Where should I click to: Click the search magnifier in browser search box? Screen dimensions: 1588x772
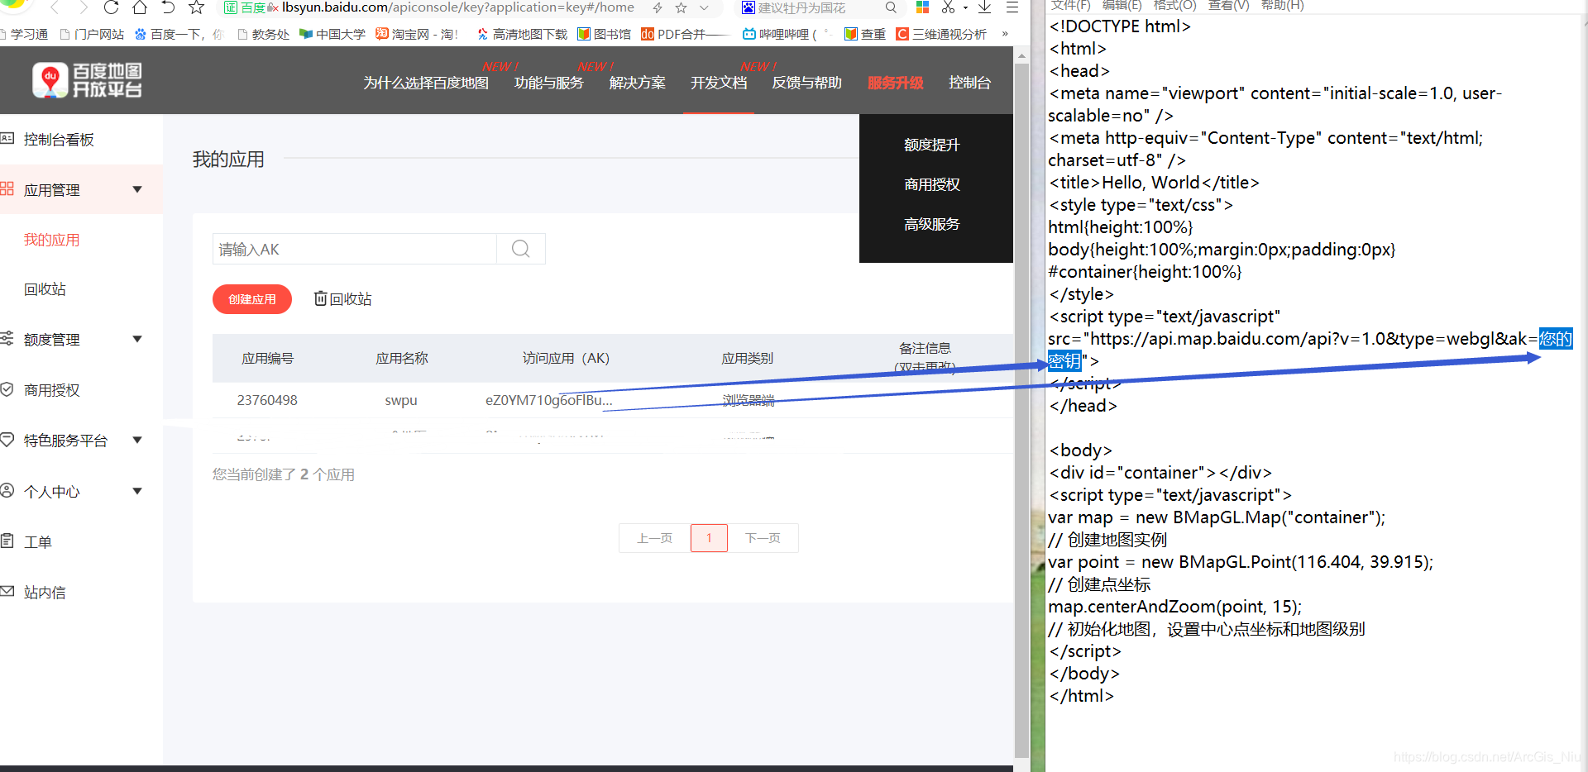[891, 7]
